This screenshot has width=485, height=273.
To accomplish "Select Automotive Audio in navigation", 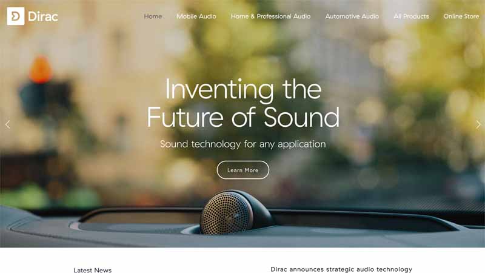I will click(352, 16).
